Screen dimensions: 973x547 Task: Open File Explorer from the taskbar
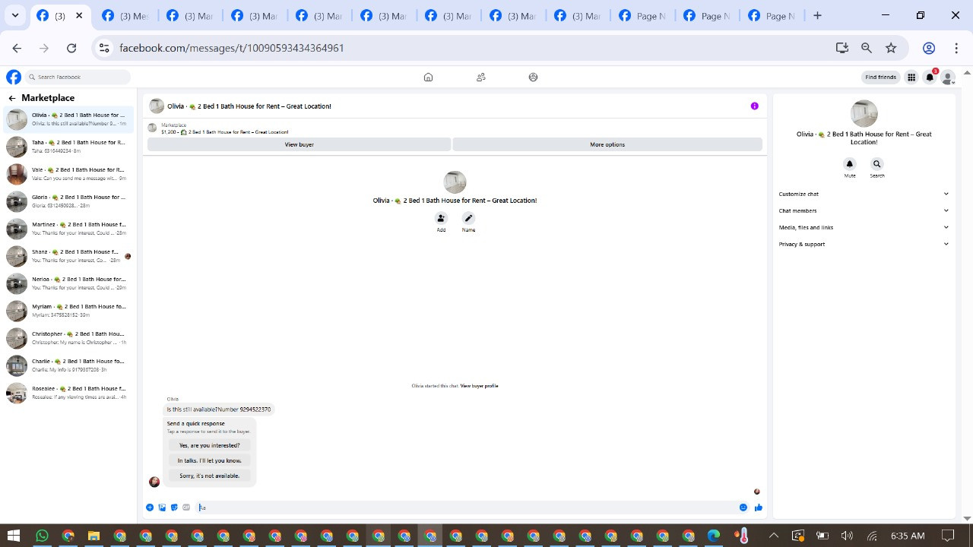[93, 536]
